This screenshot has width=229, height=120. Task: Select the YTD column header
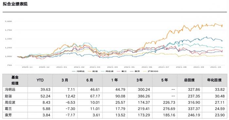tap(40, 80)
